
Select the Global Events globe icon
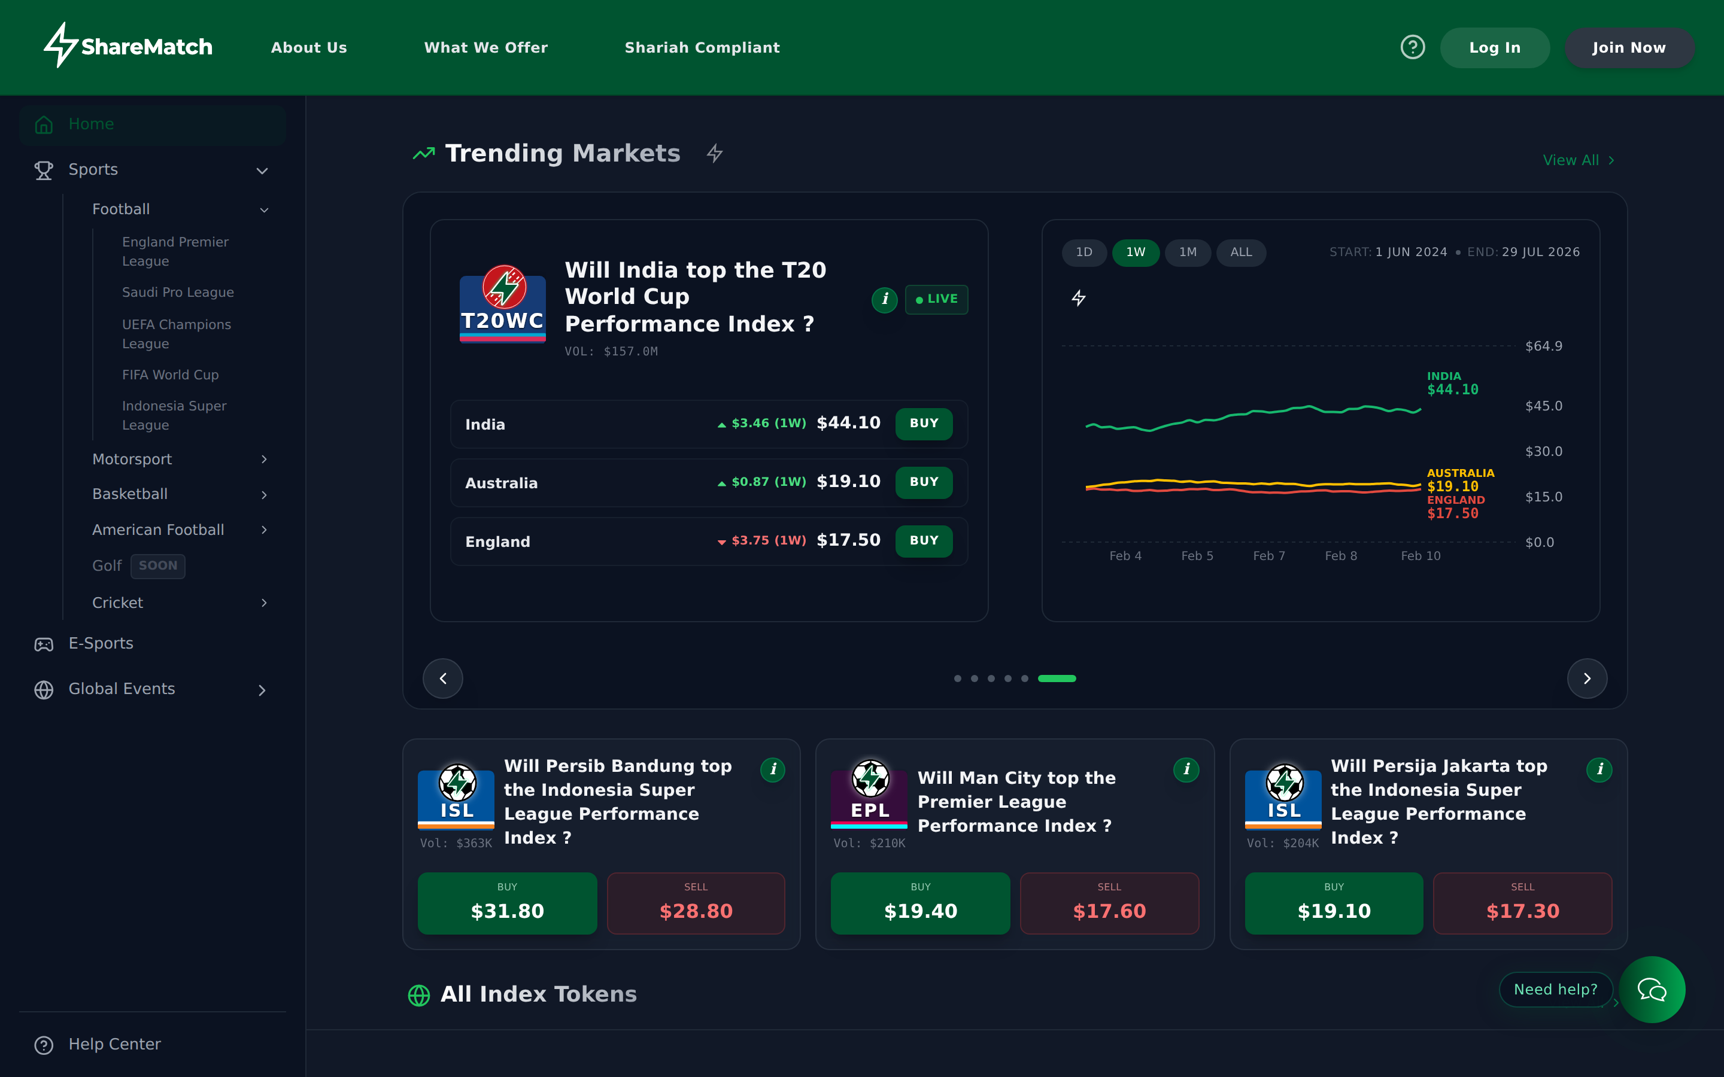[44, 689]
